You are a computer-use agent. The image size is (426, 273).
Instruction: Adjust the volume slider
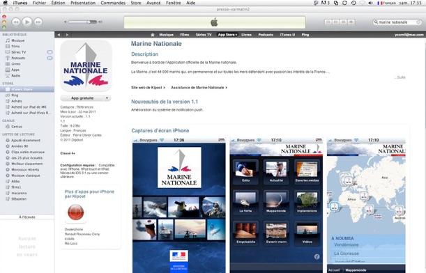(82, 22)
